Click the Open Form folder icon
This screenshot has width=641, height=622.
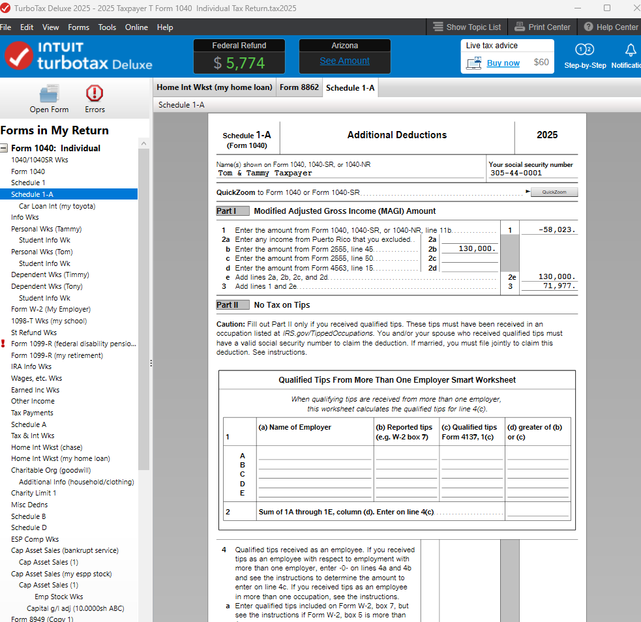(50, 94)
